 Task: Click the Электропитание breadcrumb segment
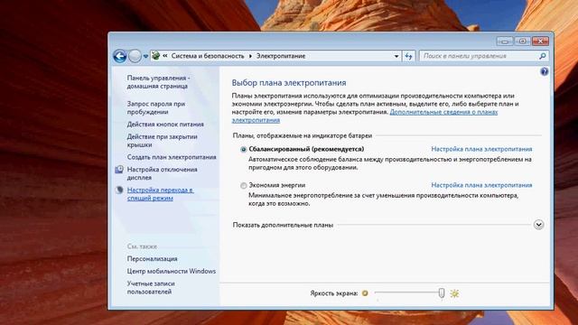pyautogui.click(x=281, y=56)
